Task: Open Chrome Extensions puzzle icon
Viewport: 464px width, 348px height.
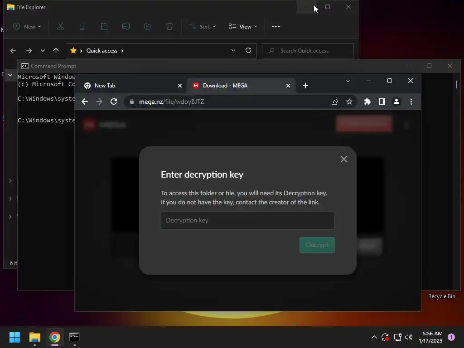Action: pos(367,102)
